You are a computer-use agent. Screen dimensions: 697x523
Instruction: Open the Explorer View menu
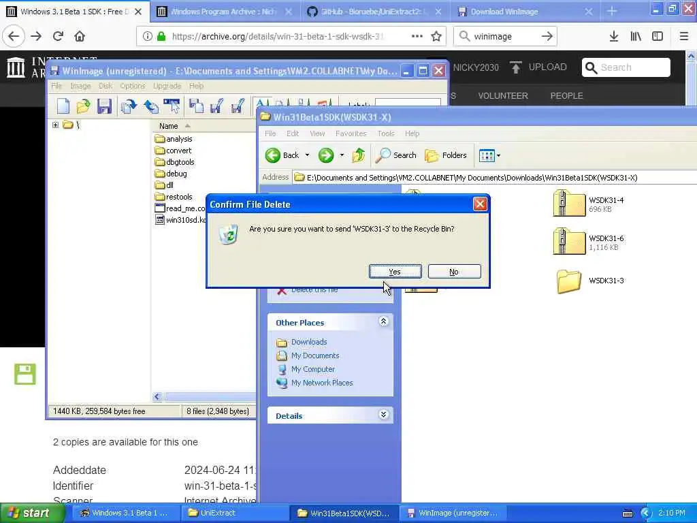(x=317, y=133)
